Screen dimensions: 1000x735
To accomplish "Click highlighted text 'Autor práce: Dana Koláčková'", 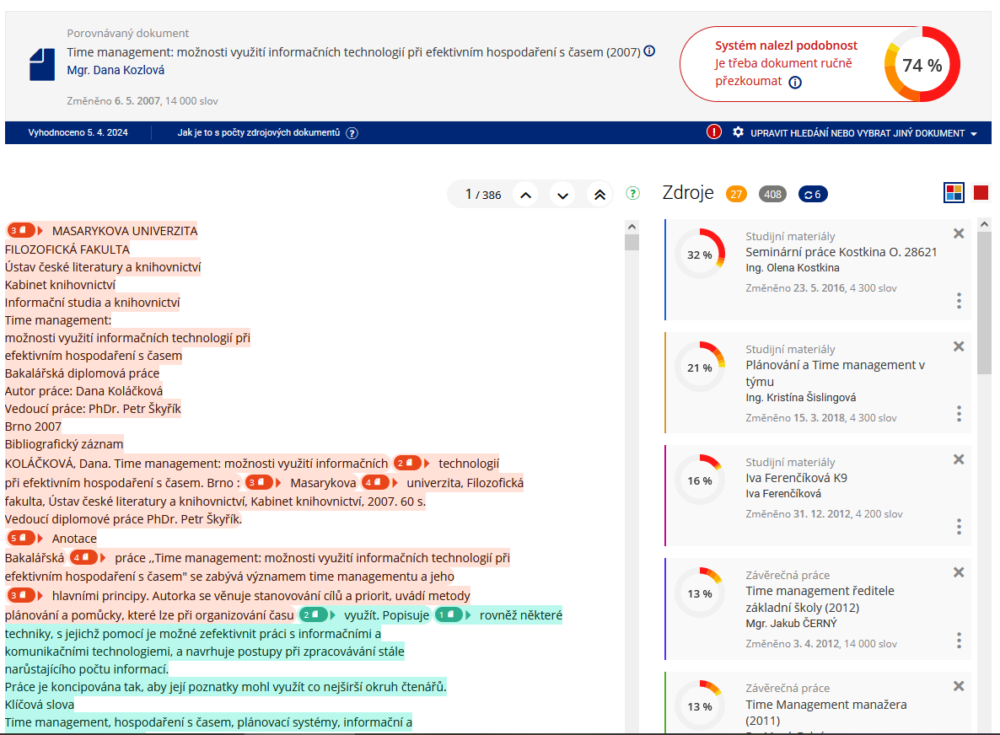I will [83, 391].
